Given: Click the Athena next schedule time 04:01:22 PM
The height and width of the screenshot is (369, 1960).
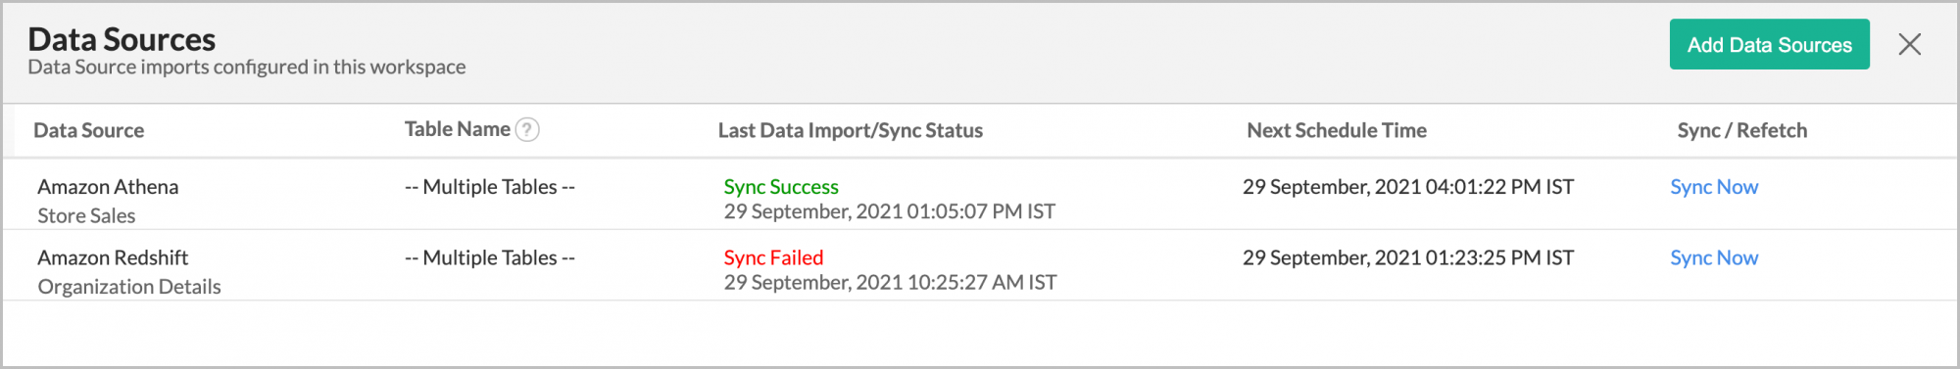Looking at the screenshot, I should 1408,187.
